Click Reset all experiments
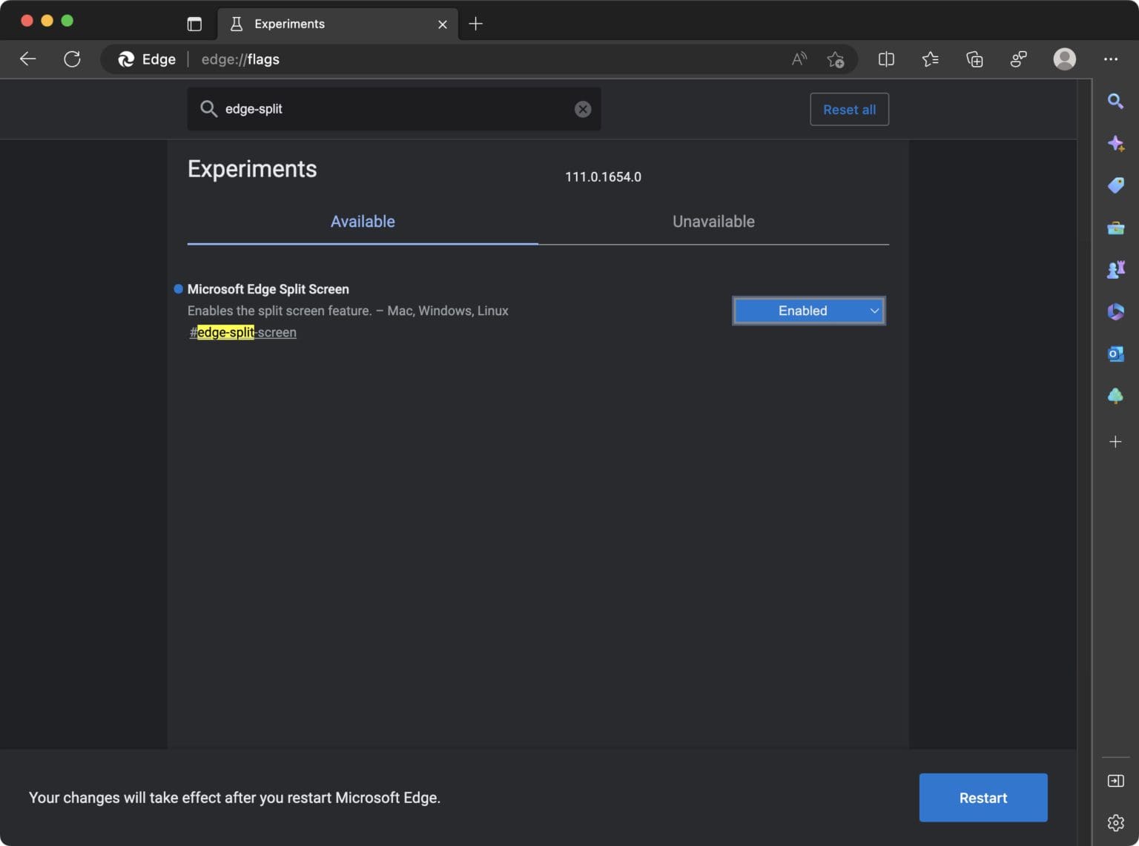The image size is (1139, 846). (x=849, y=109)
